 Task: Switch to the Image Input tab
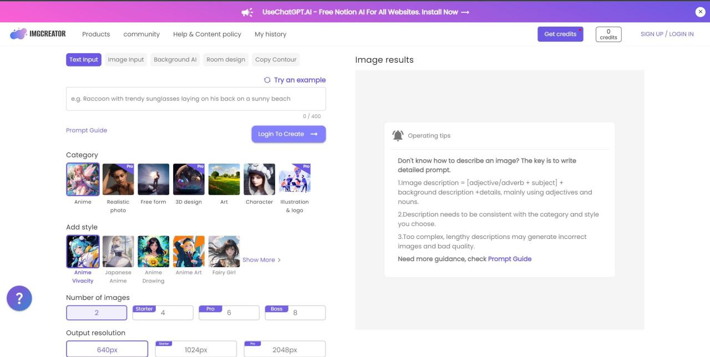coord(126,59)
